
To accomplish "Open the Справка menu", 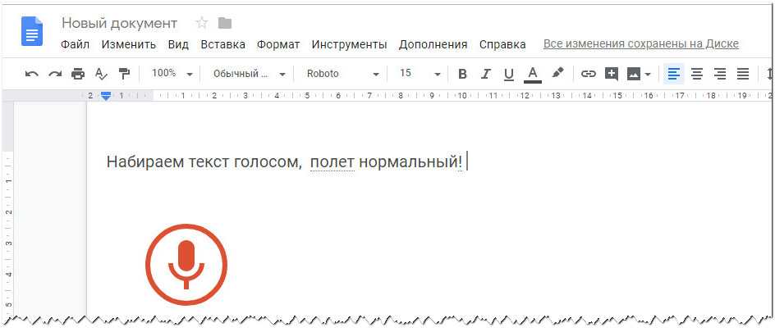I will point(502,44).
